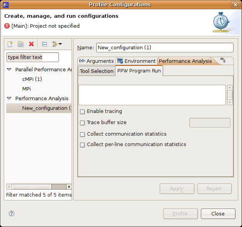Click the red error icon beside Project not specified
Screen dimensions: 242x227
click(x=7, y=26)
